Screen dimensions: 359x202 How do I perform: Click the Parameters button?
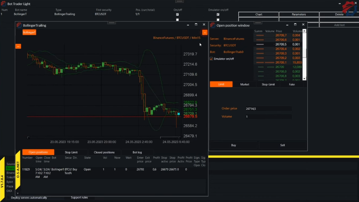(x=299, y=14)
